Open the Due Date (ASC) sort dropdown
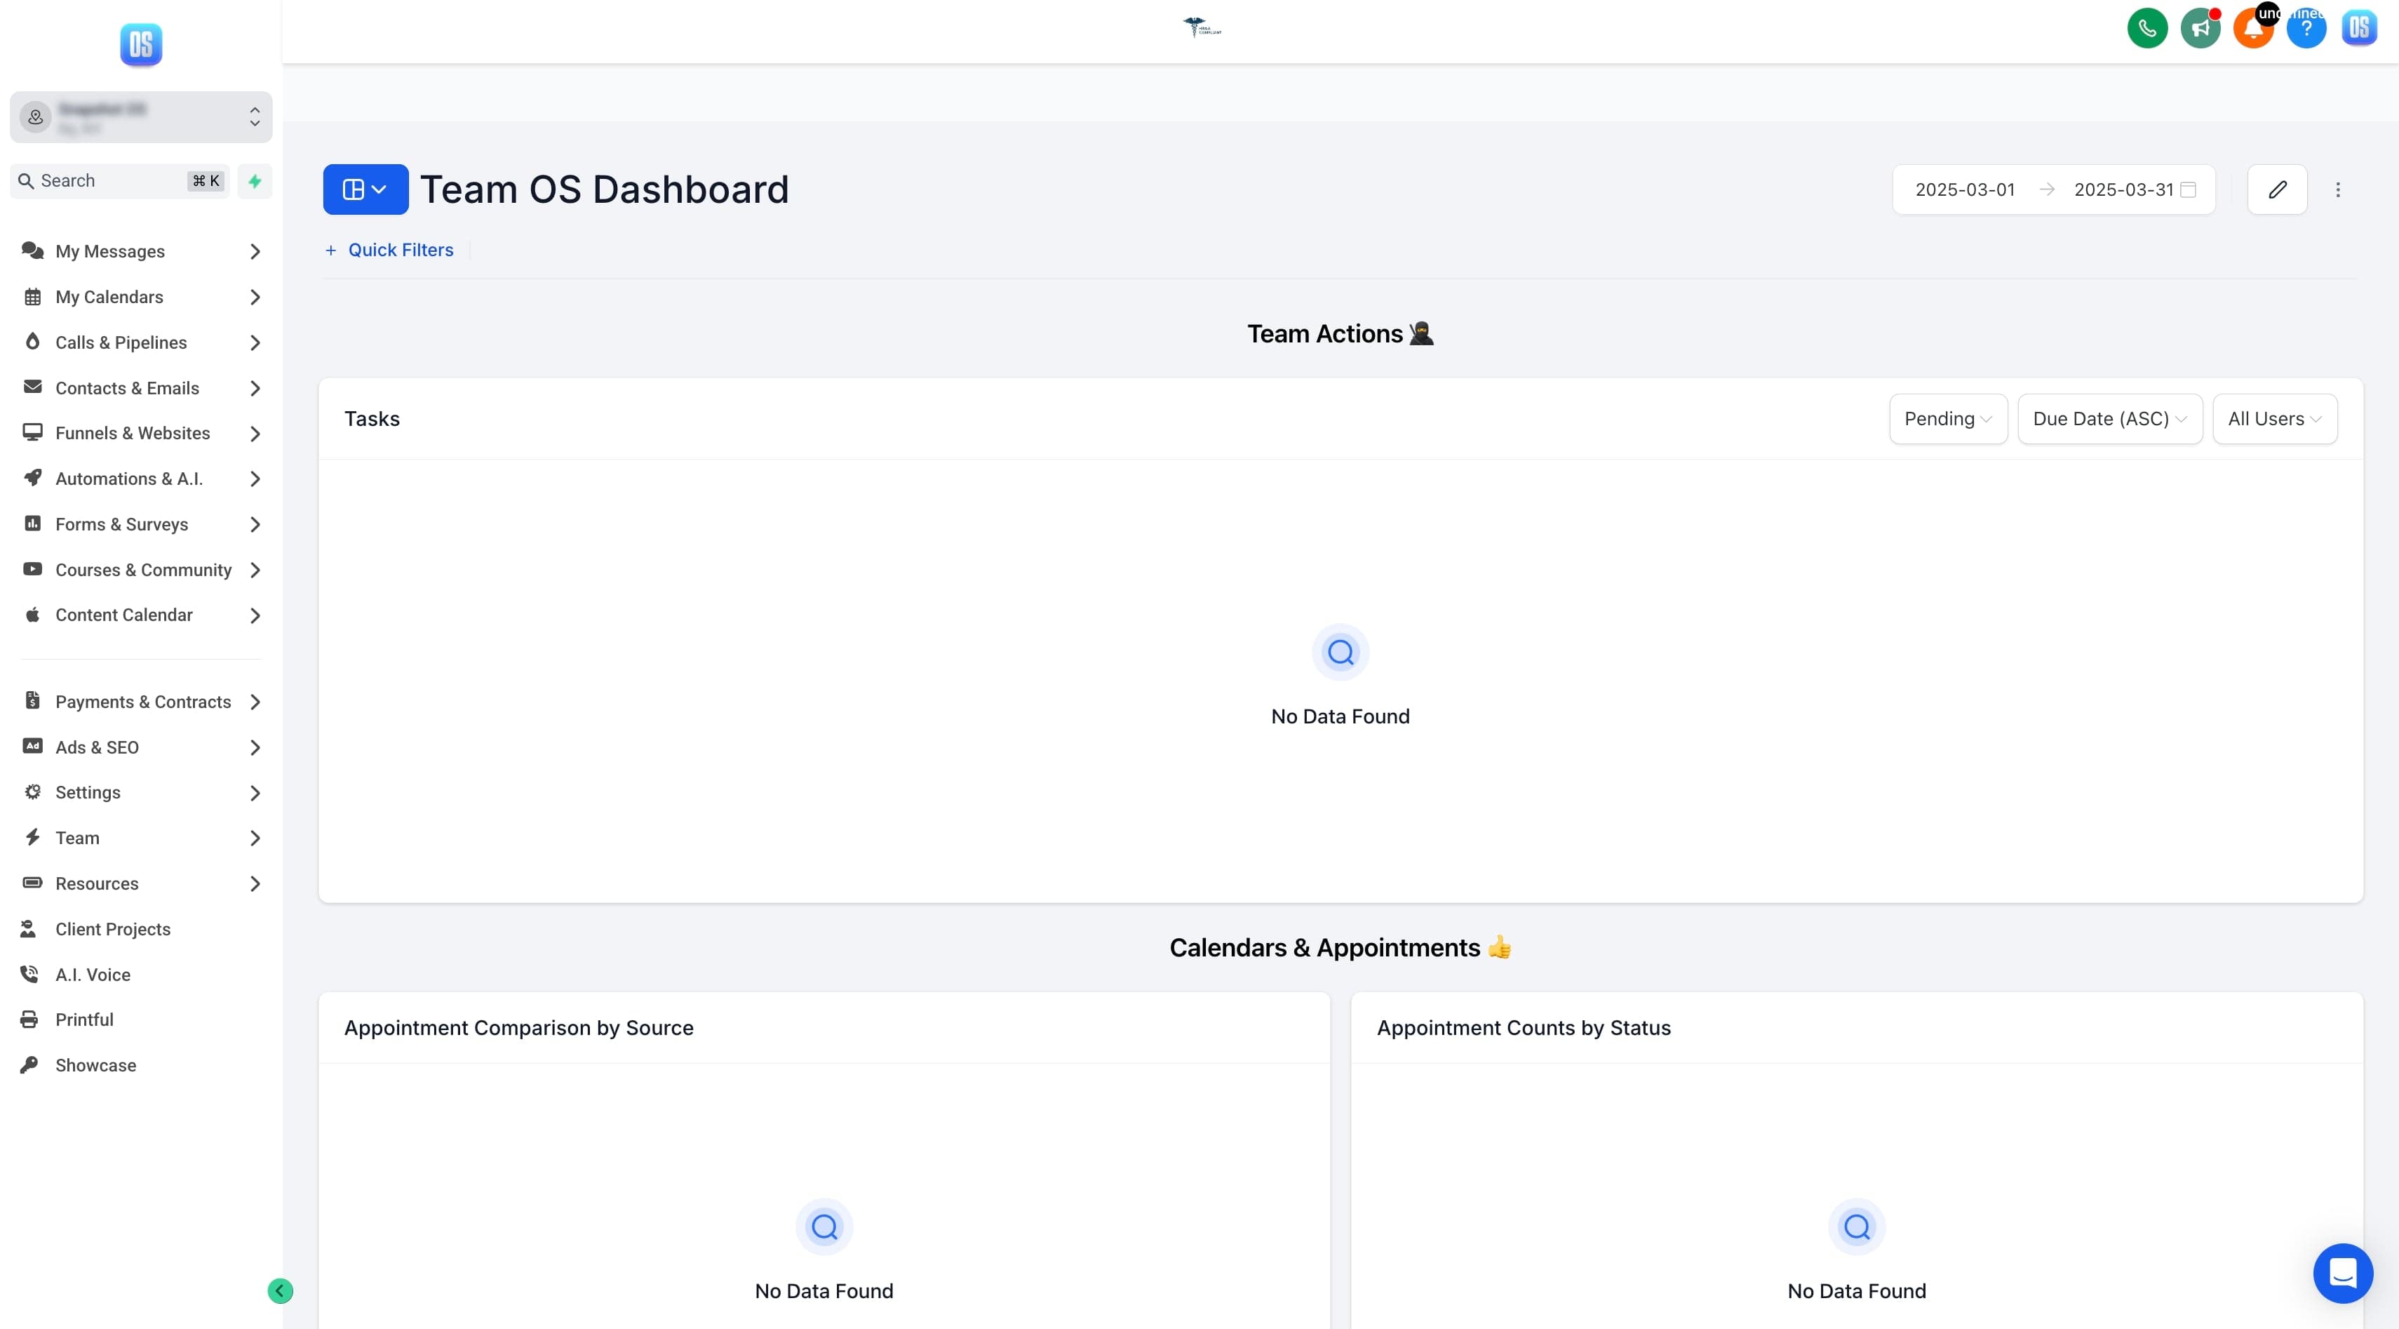This screenshot has height=1329, width=2399. [2109, 419]
